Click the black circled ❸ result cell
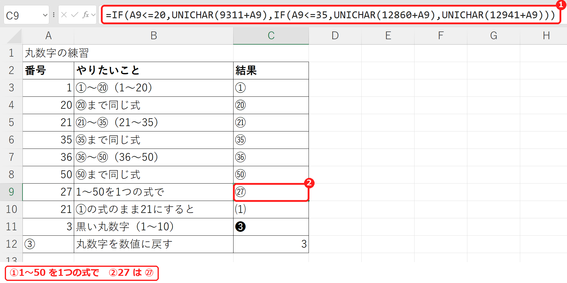This screenshot has width=567, height=283. 271,227
